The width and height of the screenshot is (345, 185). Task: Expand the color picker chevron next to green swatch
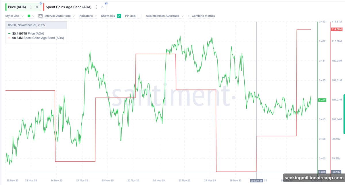tap(34, 16)
